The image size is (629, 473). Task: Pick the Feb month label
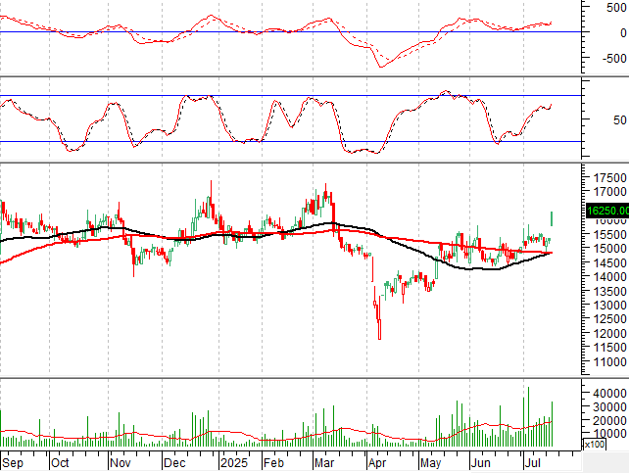pos(273,463)
